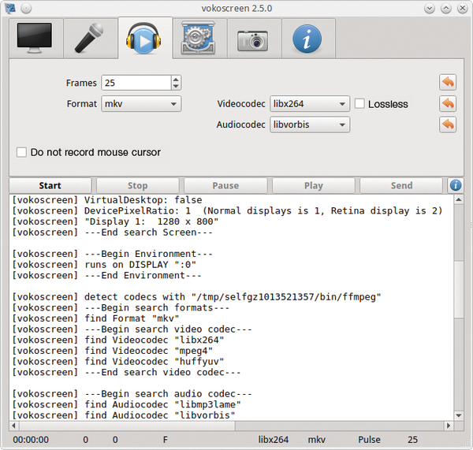The height and width of the screenshot is (450, 473).
Task: Click log line '"Display 1: 1280 x 800"'
Action: pos(115,221)
